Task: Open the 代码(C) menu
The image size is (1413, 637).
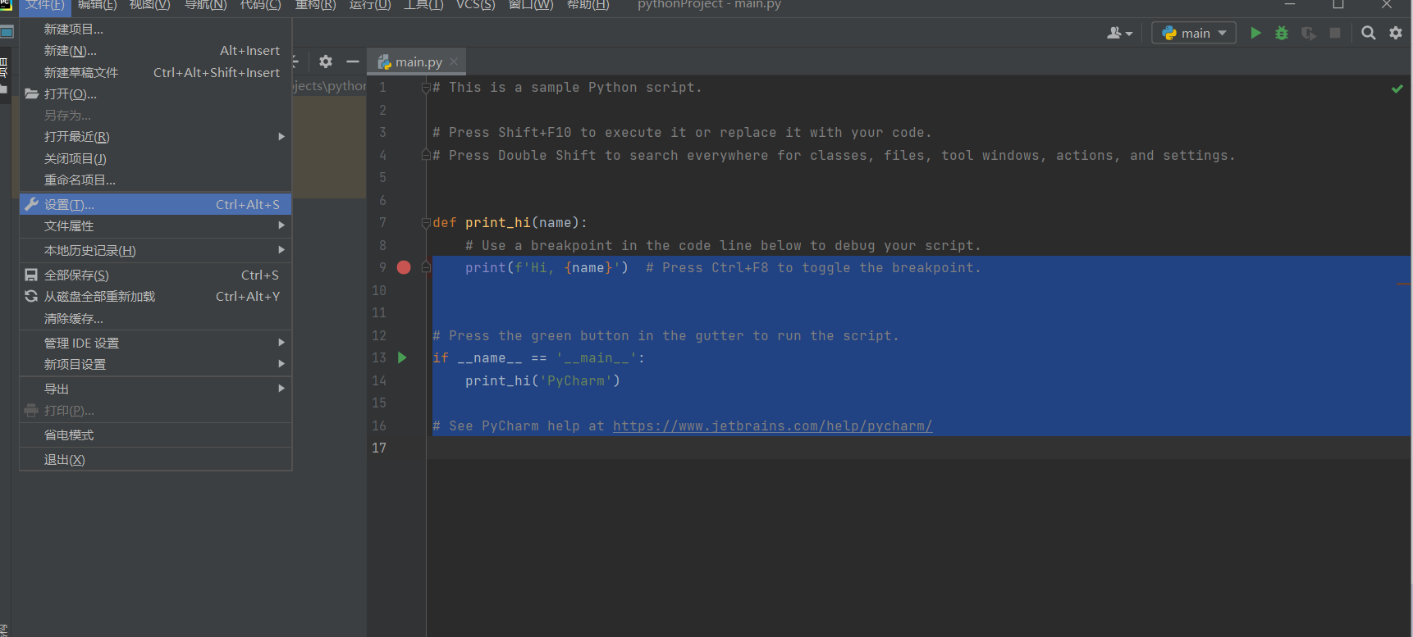Action: [260, 6]
